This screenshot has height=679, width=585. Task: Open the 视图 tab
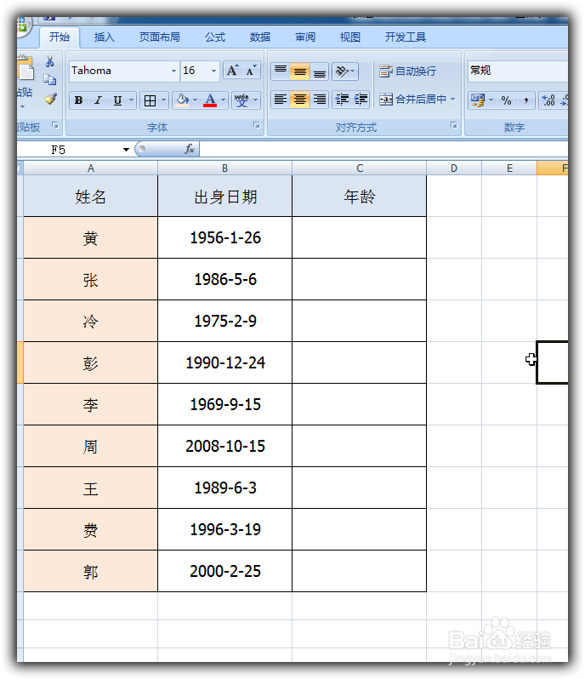(x=350, y=37)
